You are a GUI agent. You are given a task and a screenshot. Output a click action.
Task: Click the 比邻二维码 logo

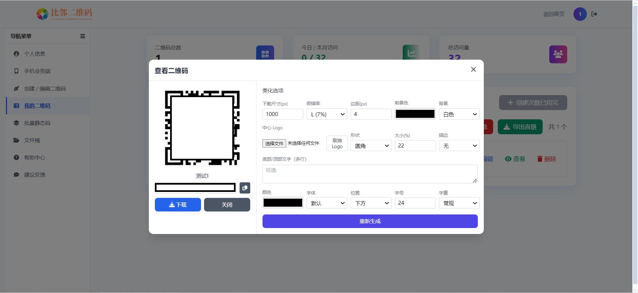(64, 14)
